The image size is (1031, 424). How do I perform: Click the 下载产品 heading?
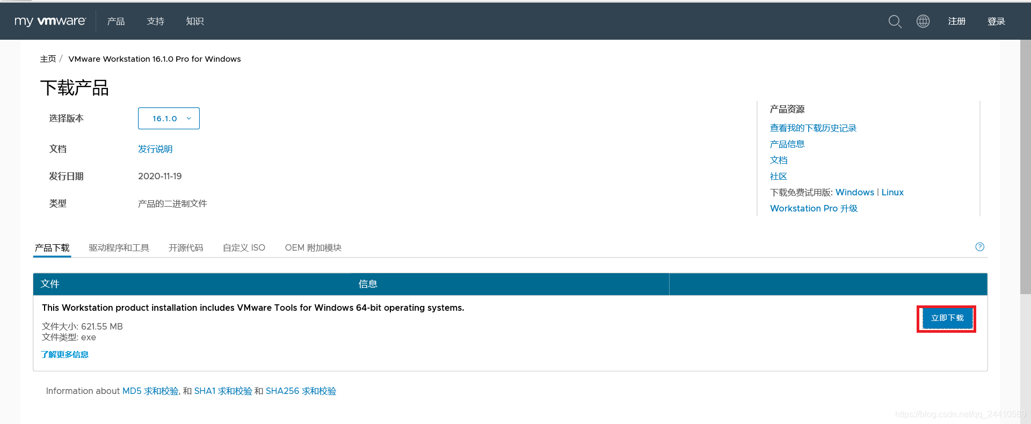(75, 88)
